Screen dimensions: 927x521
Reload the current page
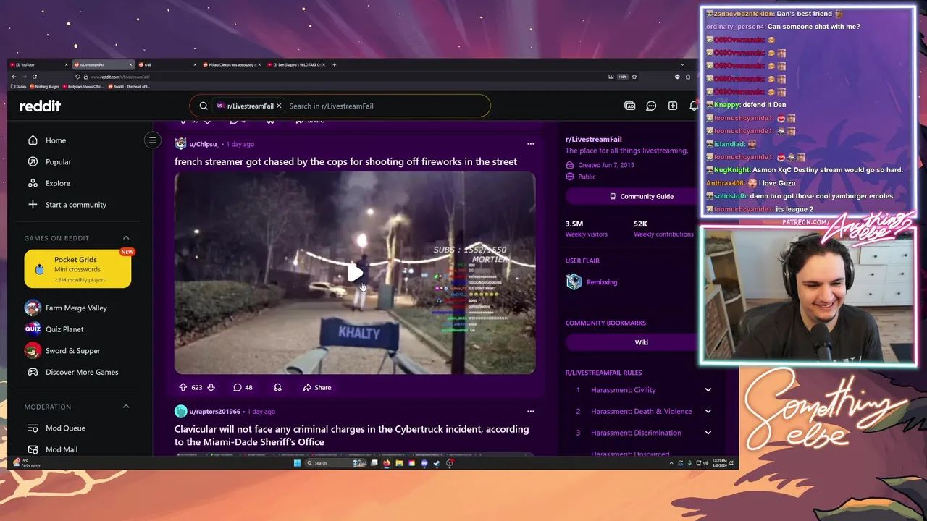(x=34, y=77)
